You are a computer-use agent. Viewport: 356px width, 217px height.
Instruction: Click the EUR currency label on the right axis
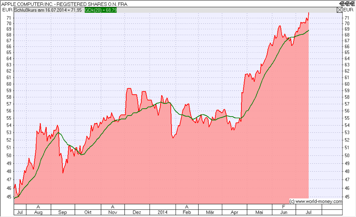[348, 10]
